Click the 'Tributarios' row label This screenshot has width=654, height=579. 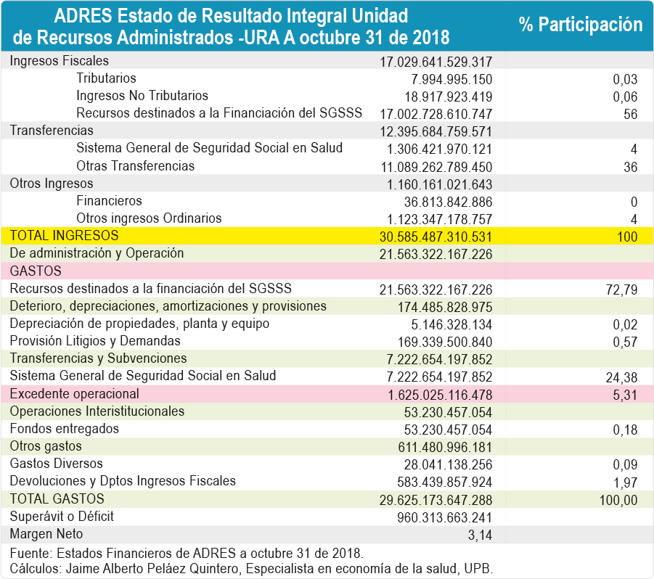pos(106,78)
